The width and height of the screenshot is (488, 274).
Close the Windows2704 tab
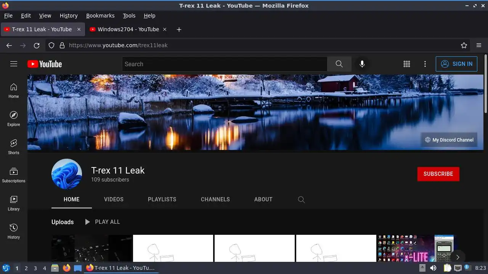pos(165,29)
